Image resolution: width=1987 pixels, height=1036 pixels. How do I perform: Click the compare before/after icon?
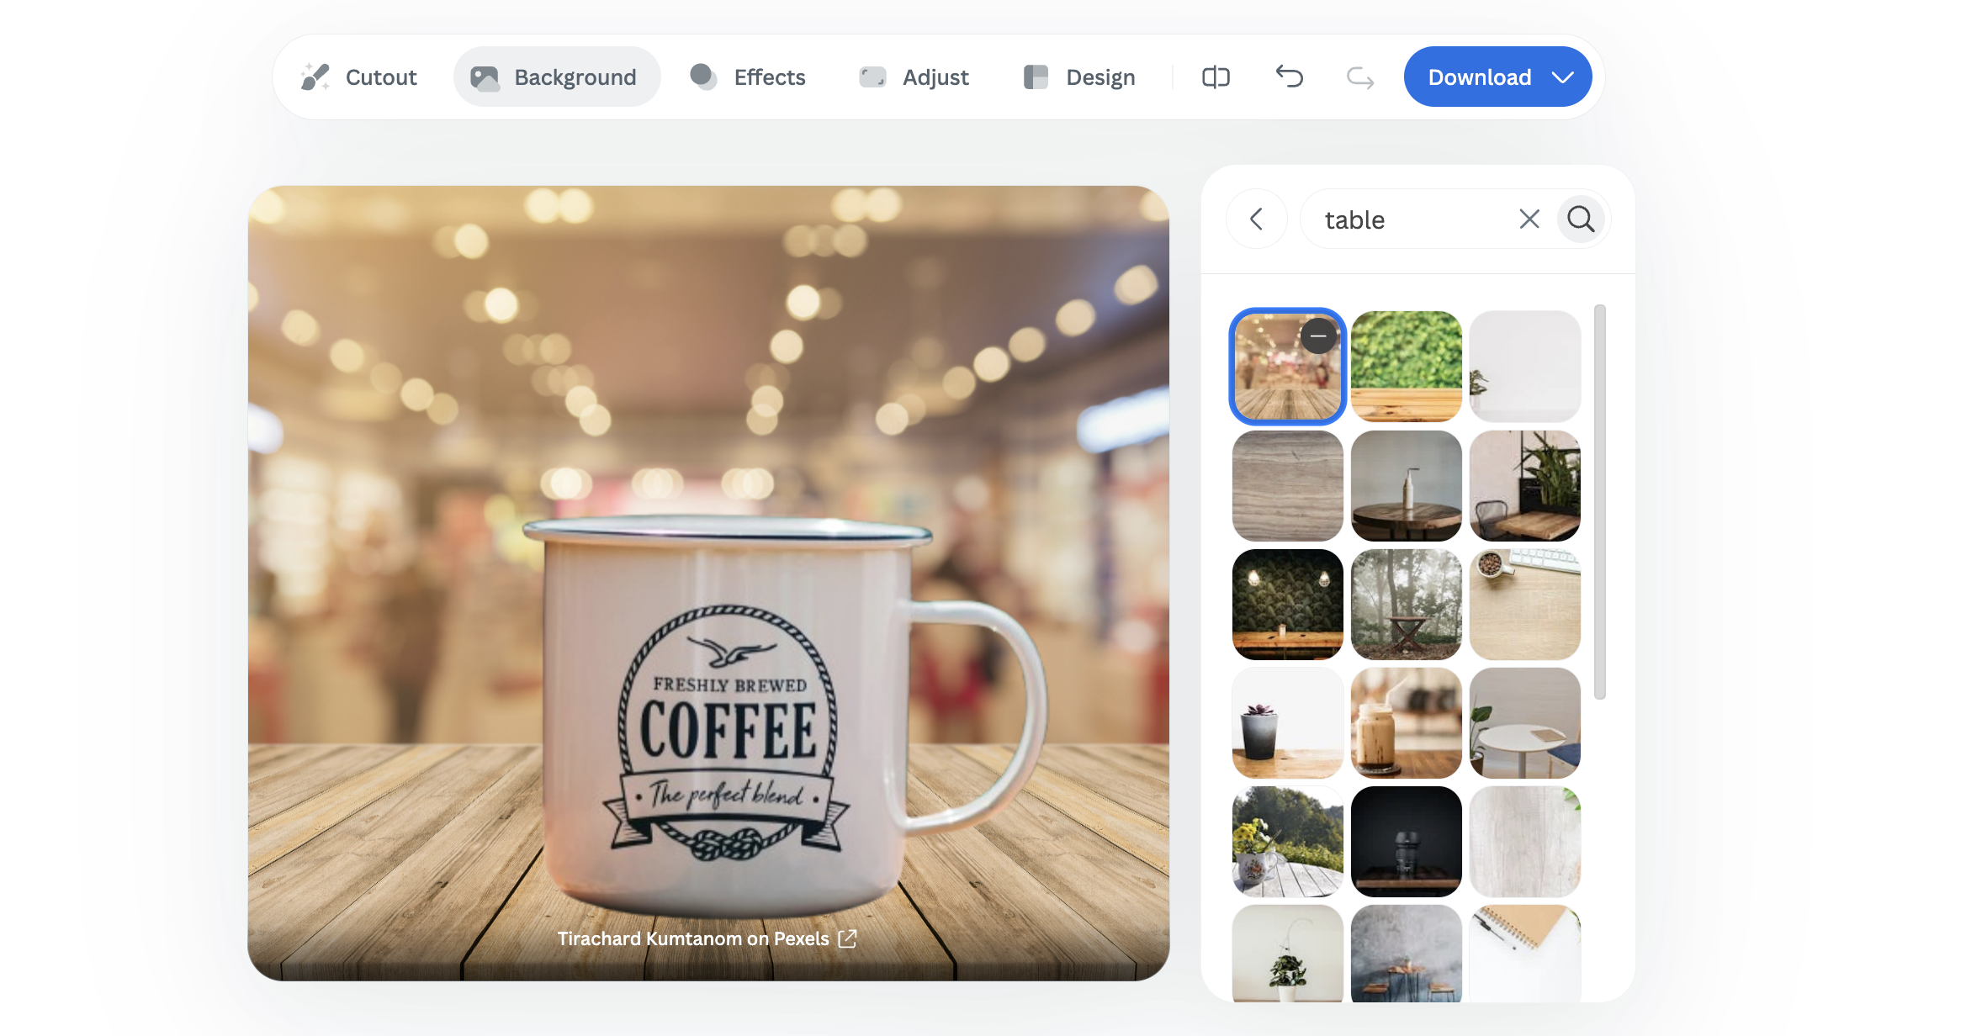coord(1216,77)
